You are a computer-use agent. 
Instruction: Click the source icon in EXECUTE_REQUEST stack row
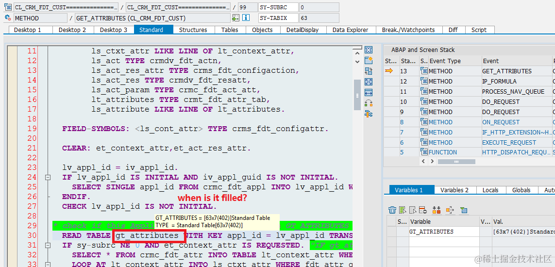coord(424,143)
